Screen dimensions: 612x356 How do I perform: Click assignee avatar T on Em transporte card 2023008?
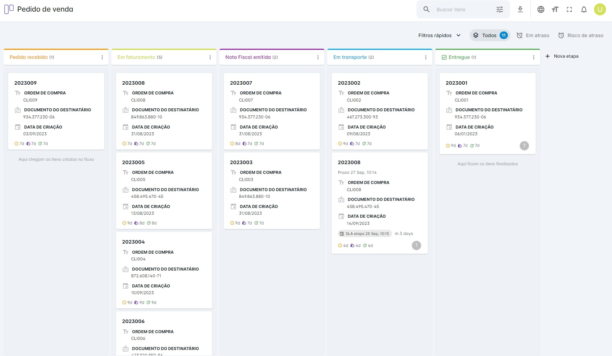[x=416, y=245]
